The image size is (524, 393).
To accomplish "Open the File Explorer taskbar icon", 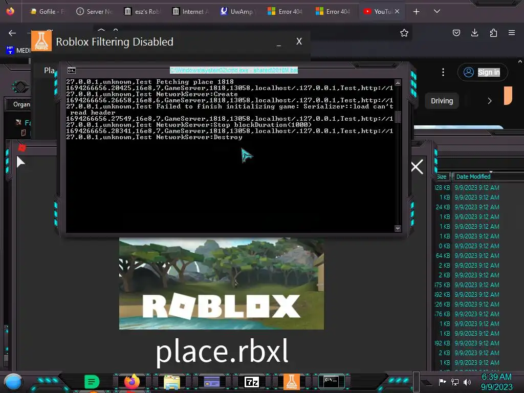I will [x=172, y=382].
